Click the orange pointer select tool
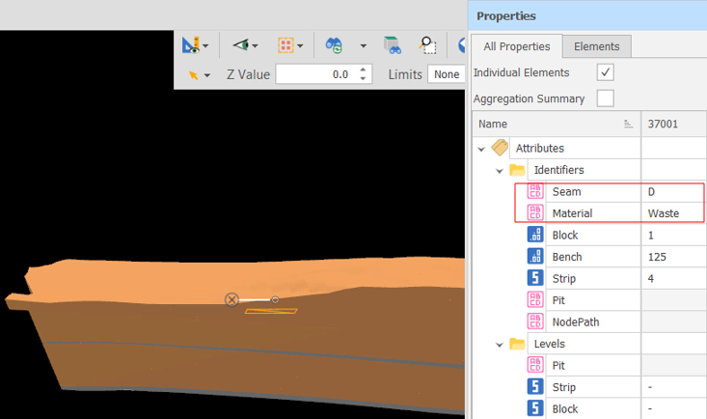 tap(194, 75)
